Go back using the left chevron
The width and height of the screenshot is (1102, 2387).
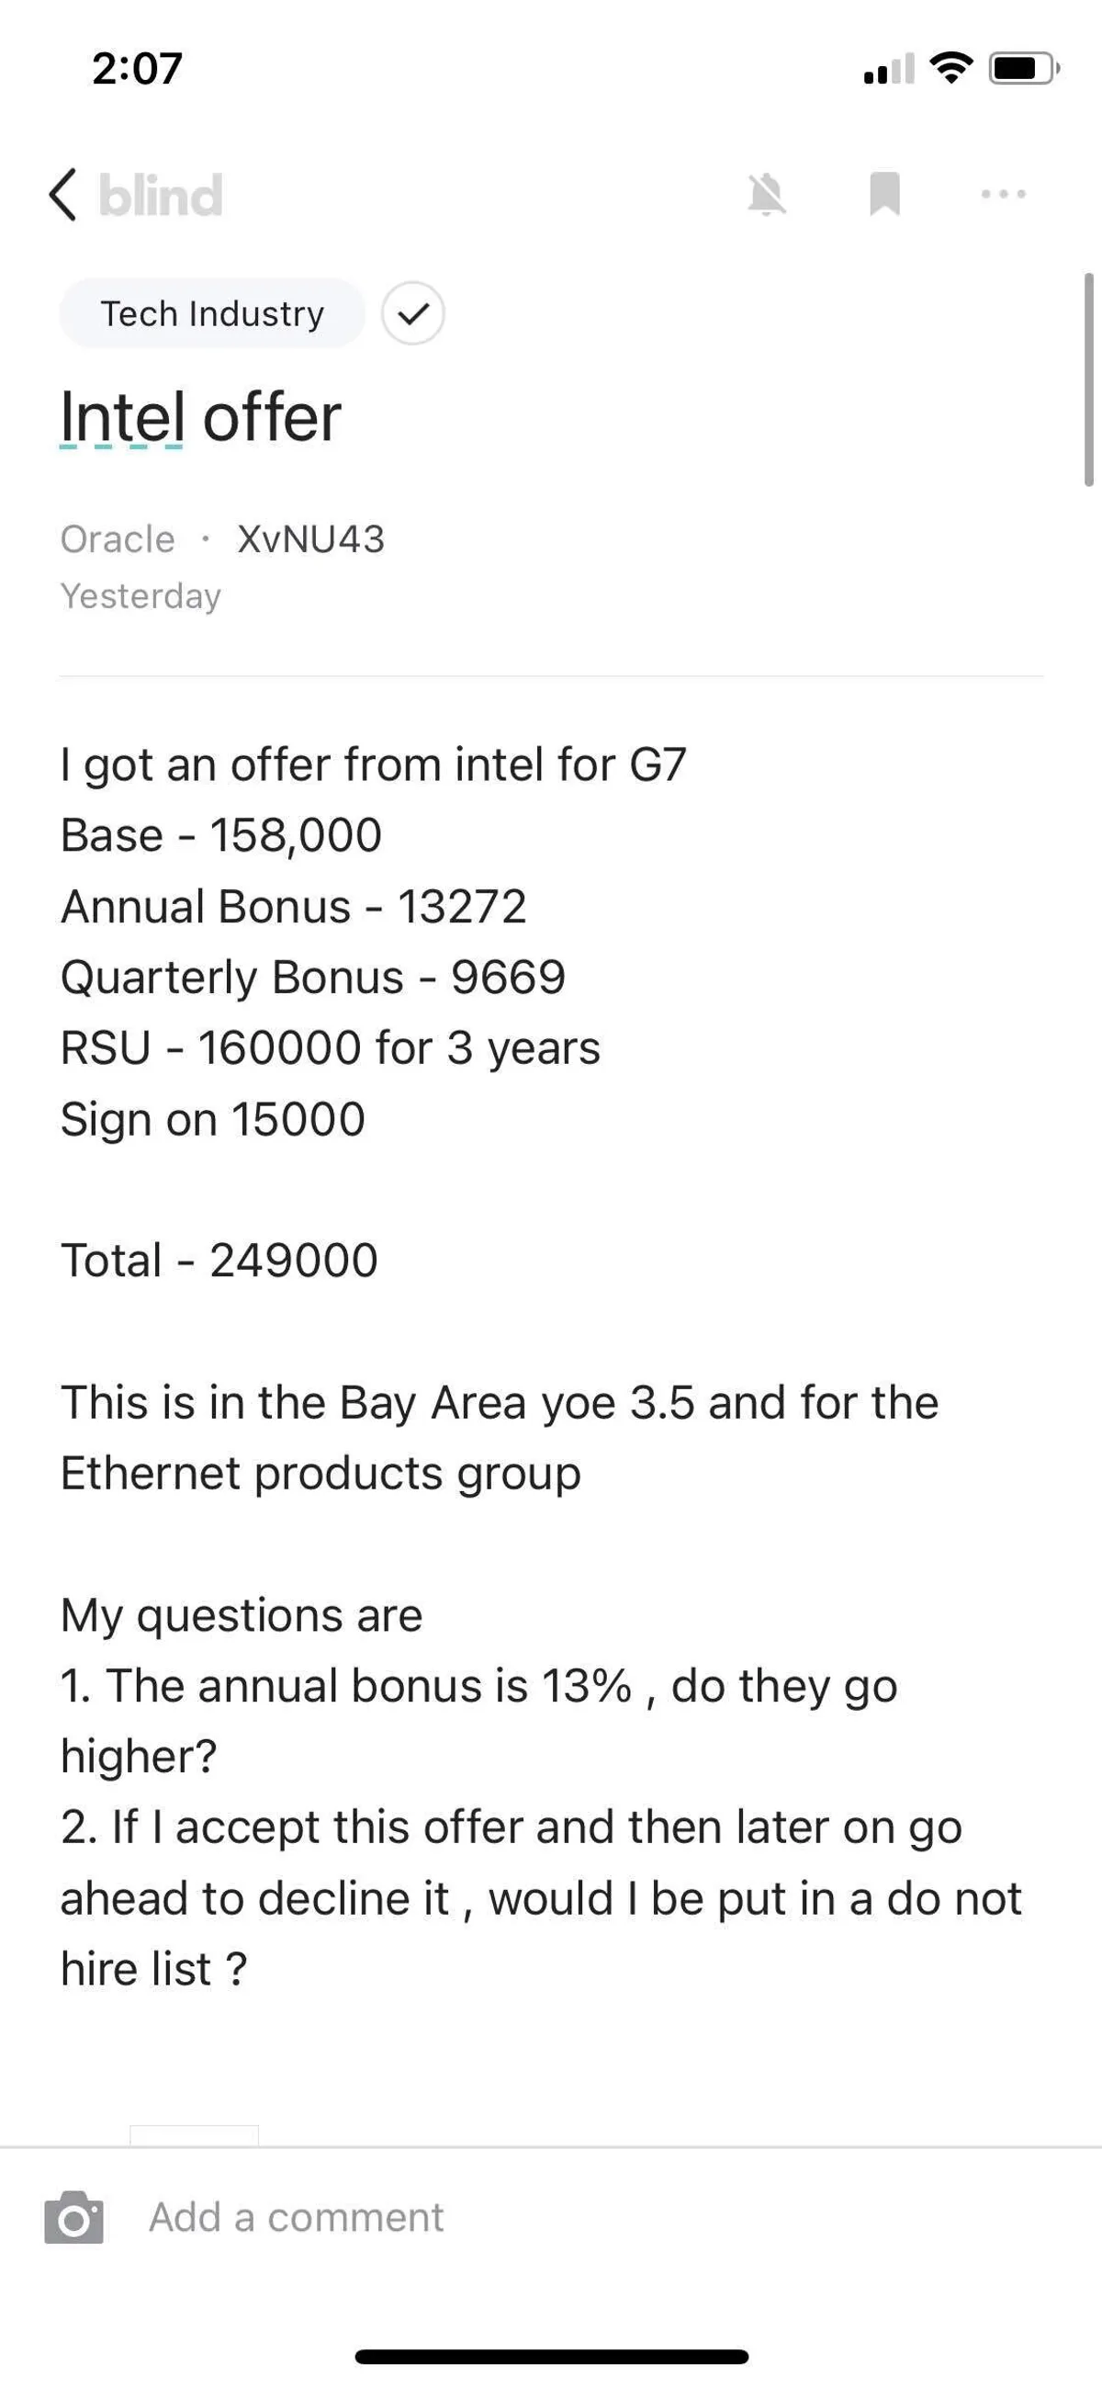click(63, 196)
